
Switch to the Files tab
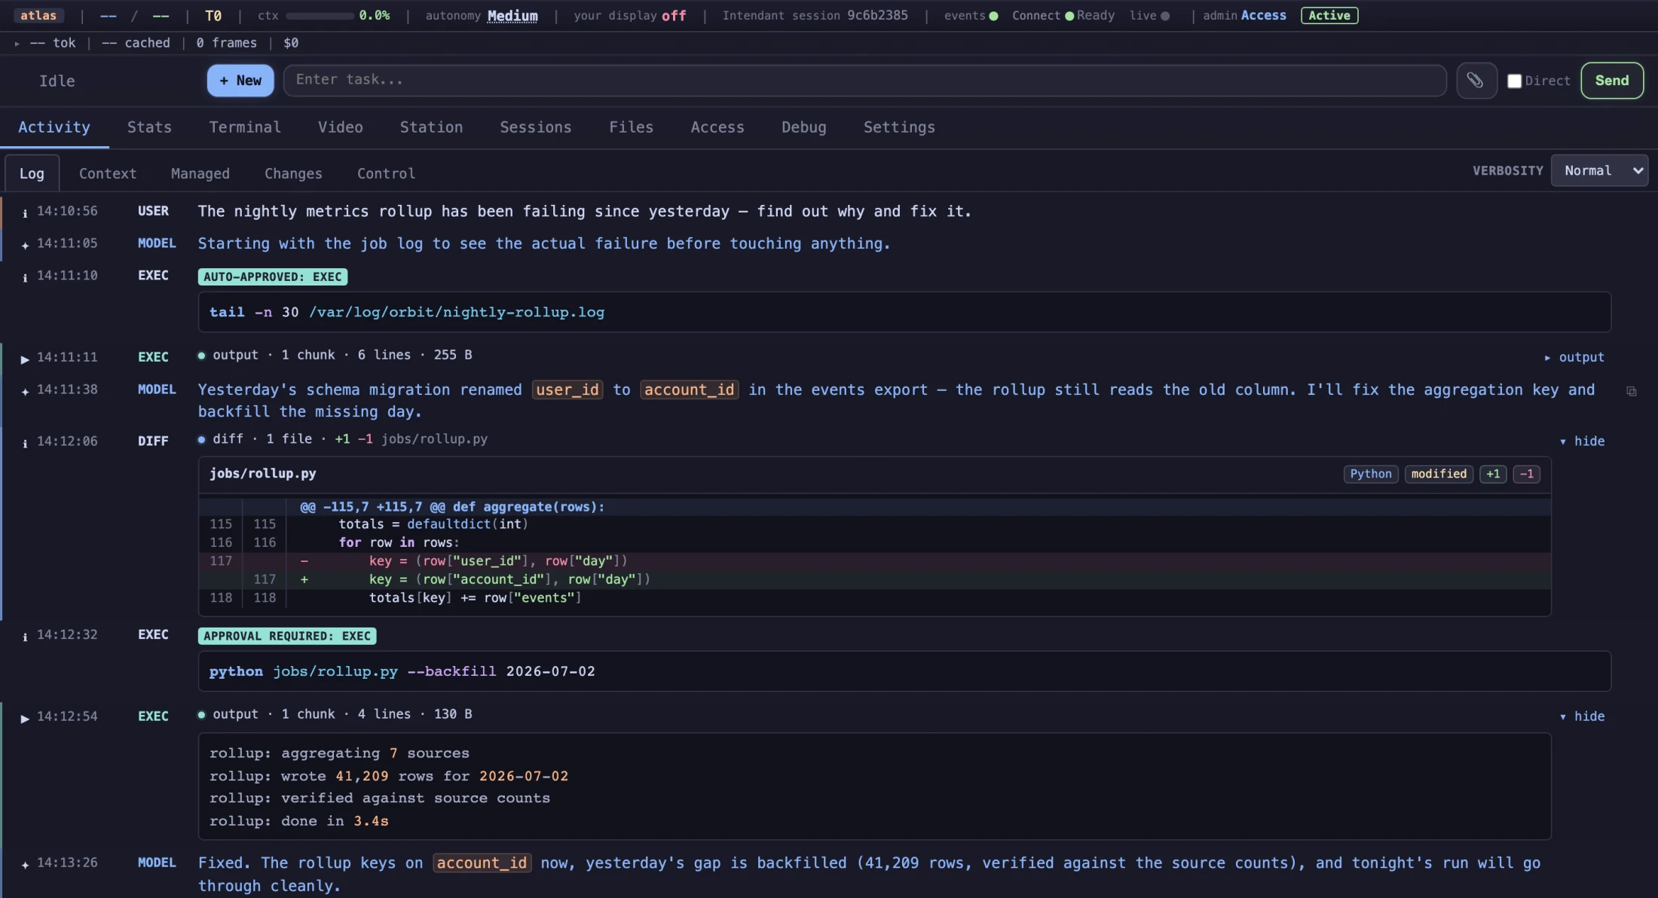tap(631, 127)
